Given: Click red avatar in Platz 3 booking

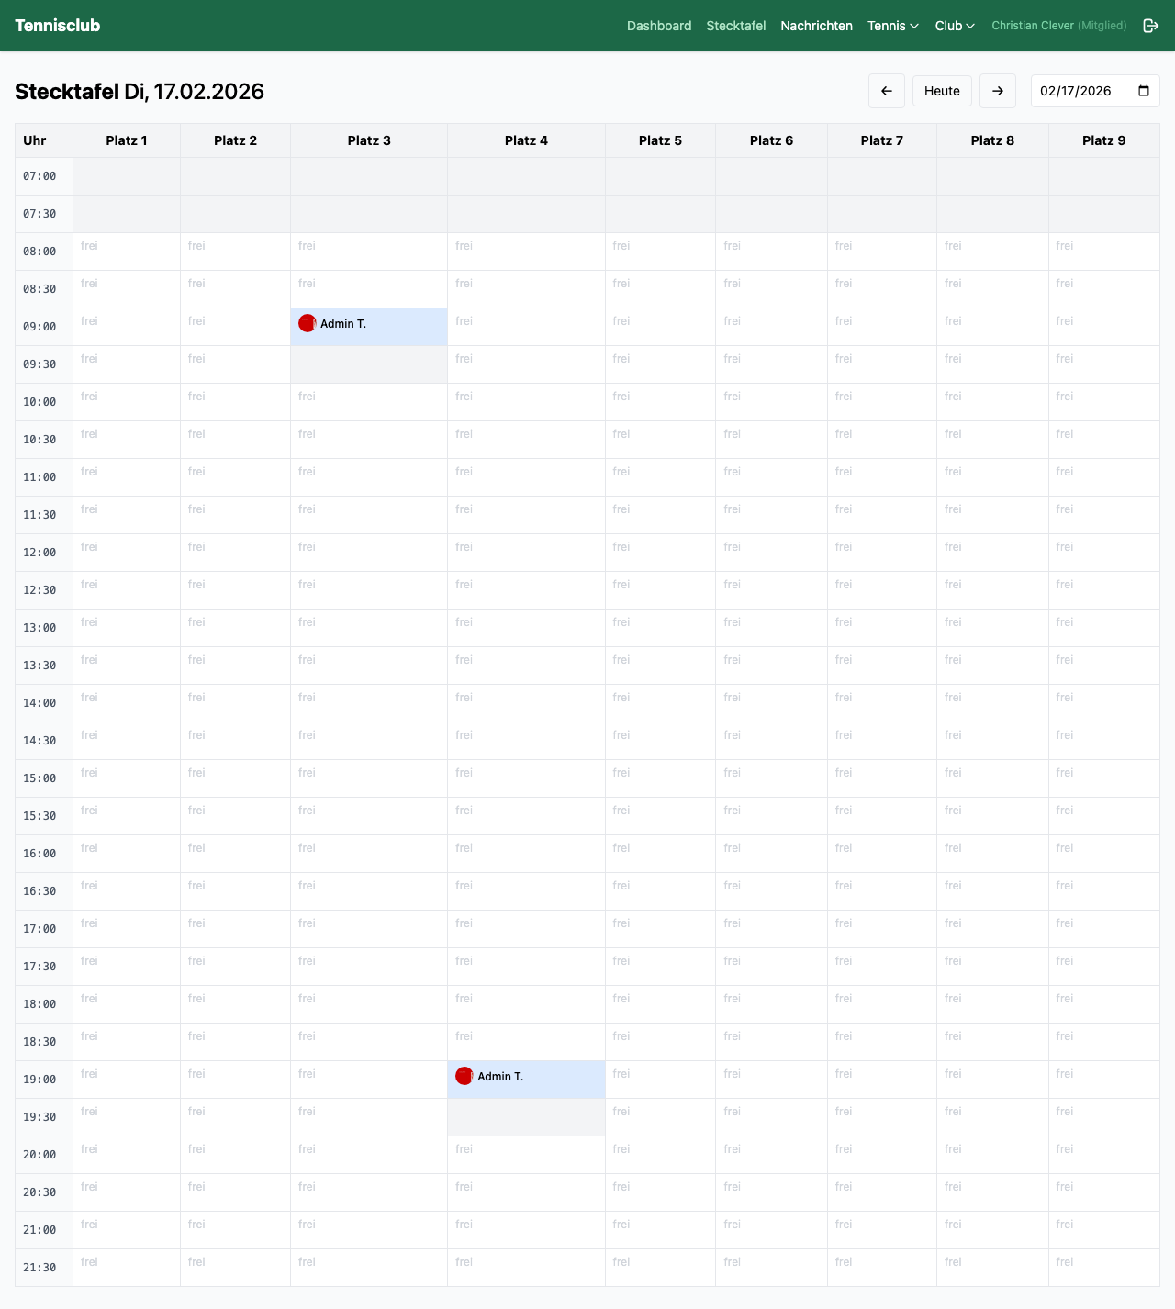Looking at the screenshot, I should 308,323.
